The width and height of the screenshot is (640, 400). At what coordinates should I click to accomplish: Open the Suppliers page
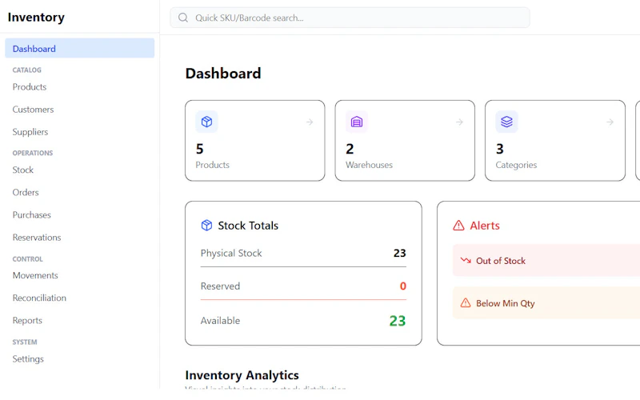click(x=30, y=131)
